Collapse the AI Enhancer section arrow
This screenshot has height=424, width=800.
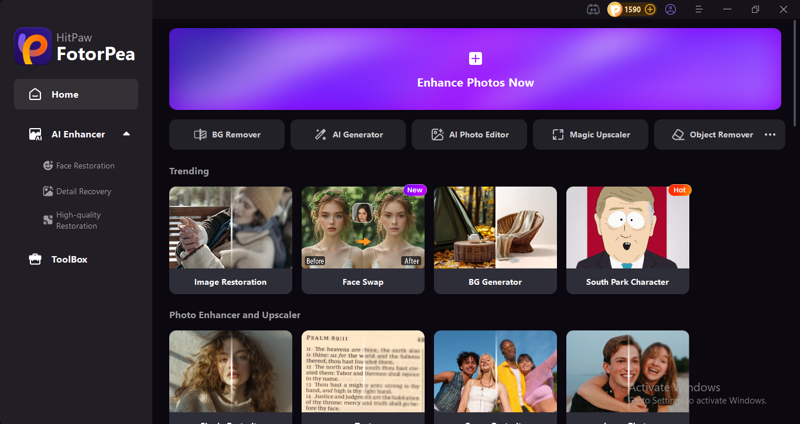[126, 134]
